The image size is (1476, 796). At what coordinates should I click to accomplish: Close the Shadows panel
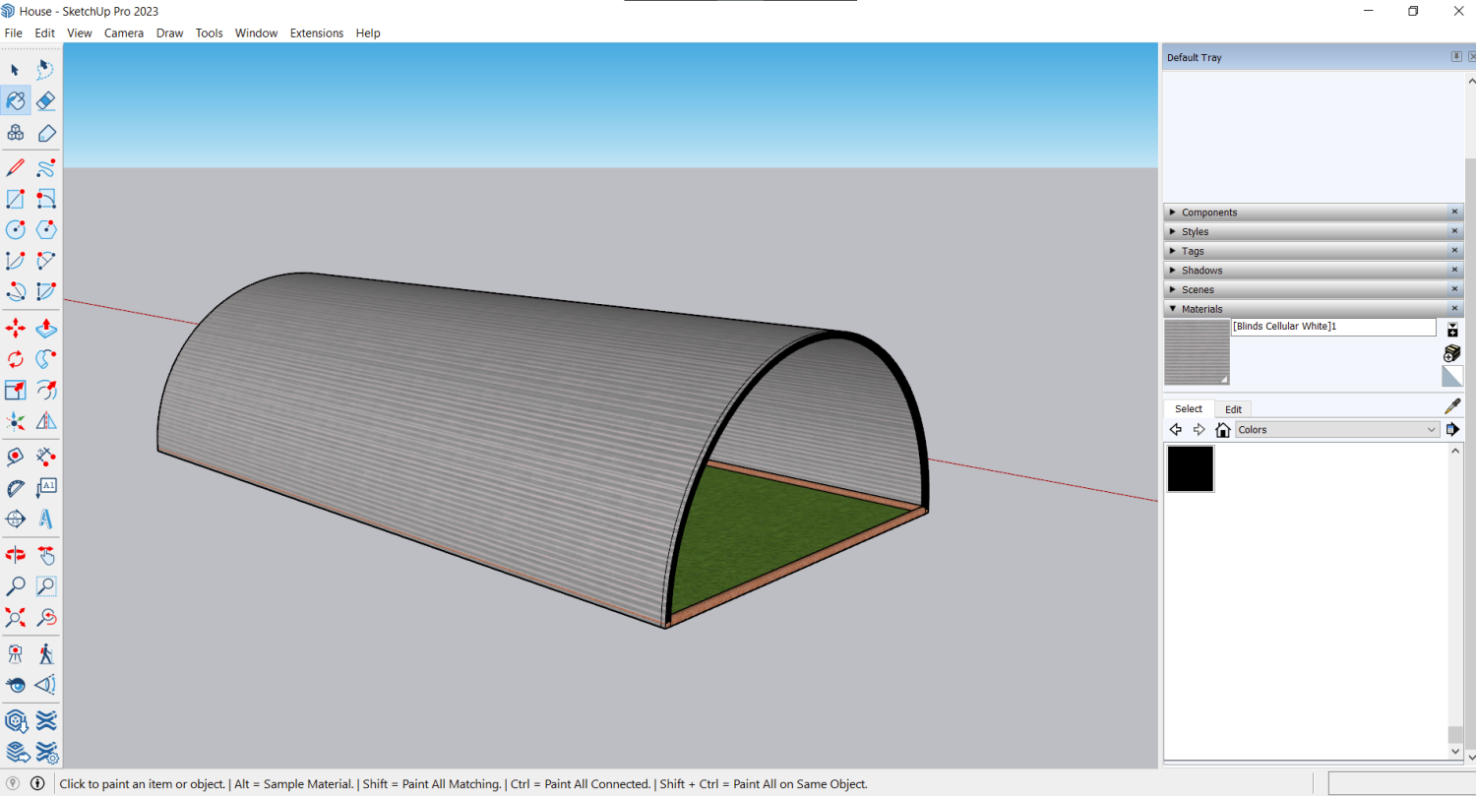pos(1455,271)
